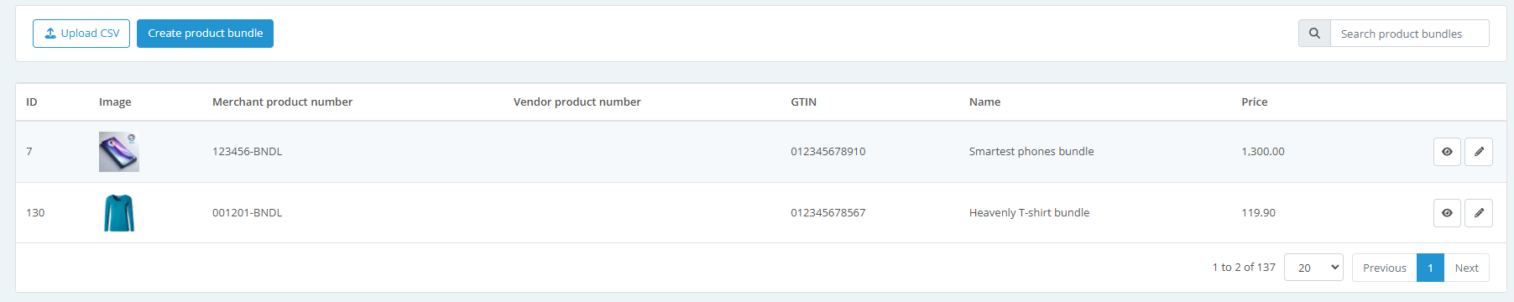Sort by the Price column header
The height and width of the screenshot is (302, 1514).
(1254, 102)
